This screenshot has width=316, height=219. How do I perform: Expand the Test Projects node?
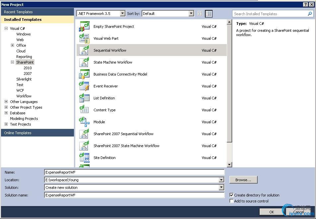coord(6,124)
